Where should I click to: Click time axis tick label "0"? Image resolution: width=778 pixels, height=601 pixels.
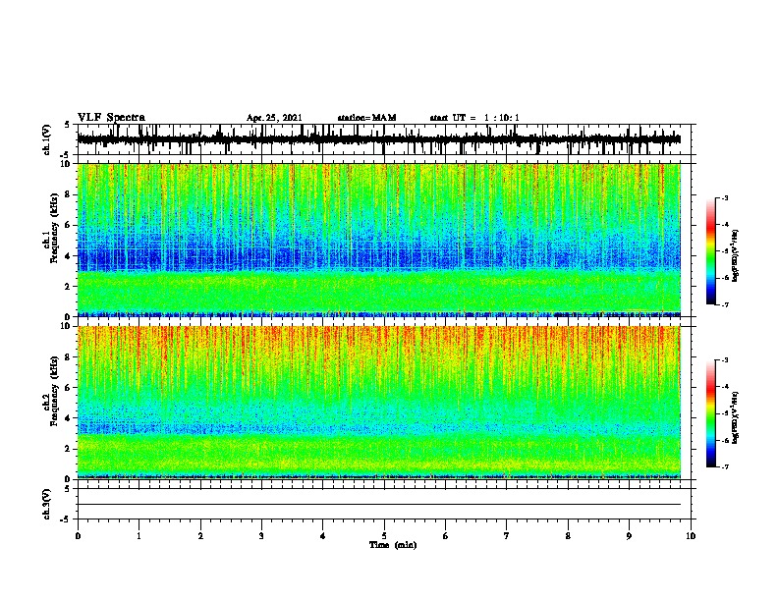coord(78,536)
